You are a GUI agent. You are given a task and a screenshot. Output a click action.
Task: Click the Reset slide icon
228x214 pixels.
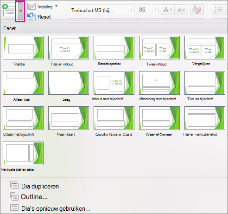(32, 17)
